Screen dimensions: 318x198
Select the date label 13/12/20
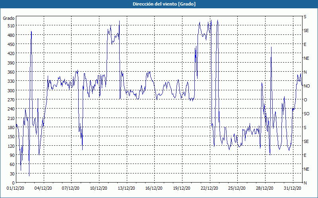click(126, 188)
